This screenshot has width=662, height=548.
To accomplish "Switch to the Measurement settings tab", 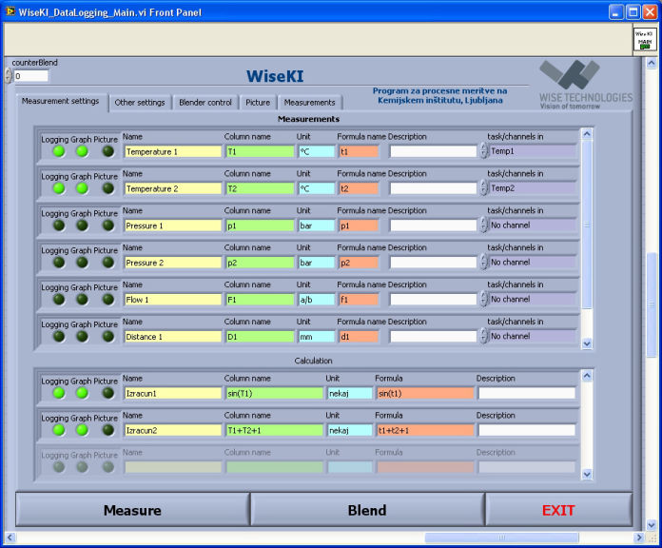I will pos(60,102).
